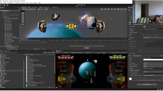Toggle Scene 2D view mode button
163x91 pixels.
click(105, 9)
